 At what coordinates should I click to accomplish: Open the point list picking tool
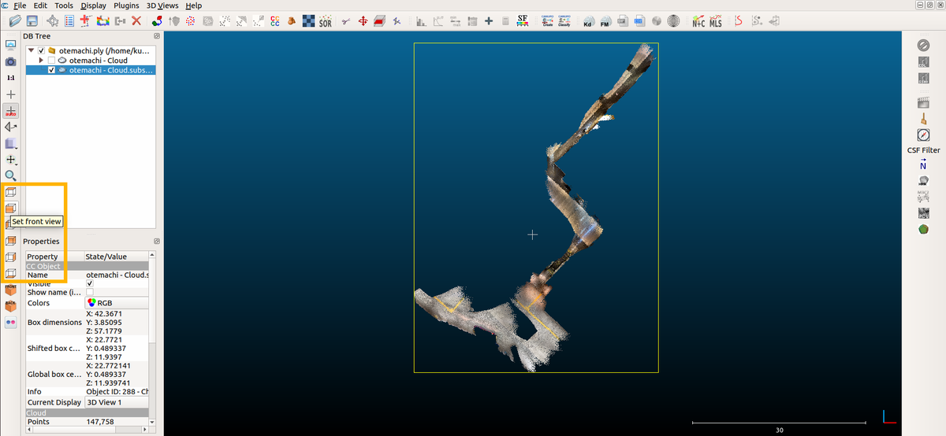pos(69,21)
